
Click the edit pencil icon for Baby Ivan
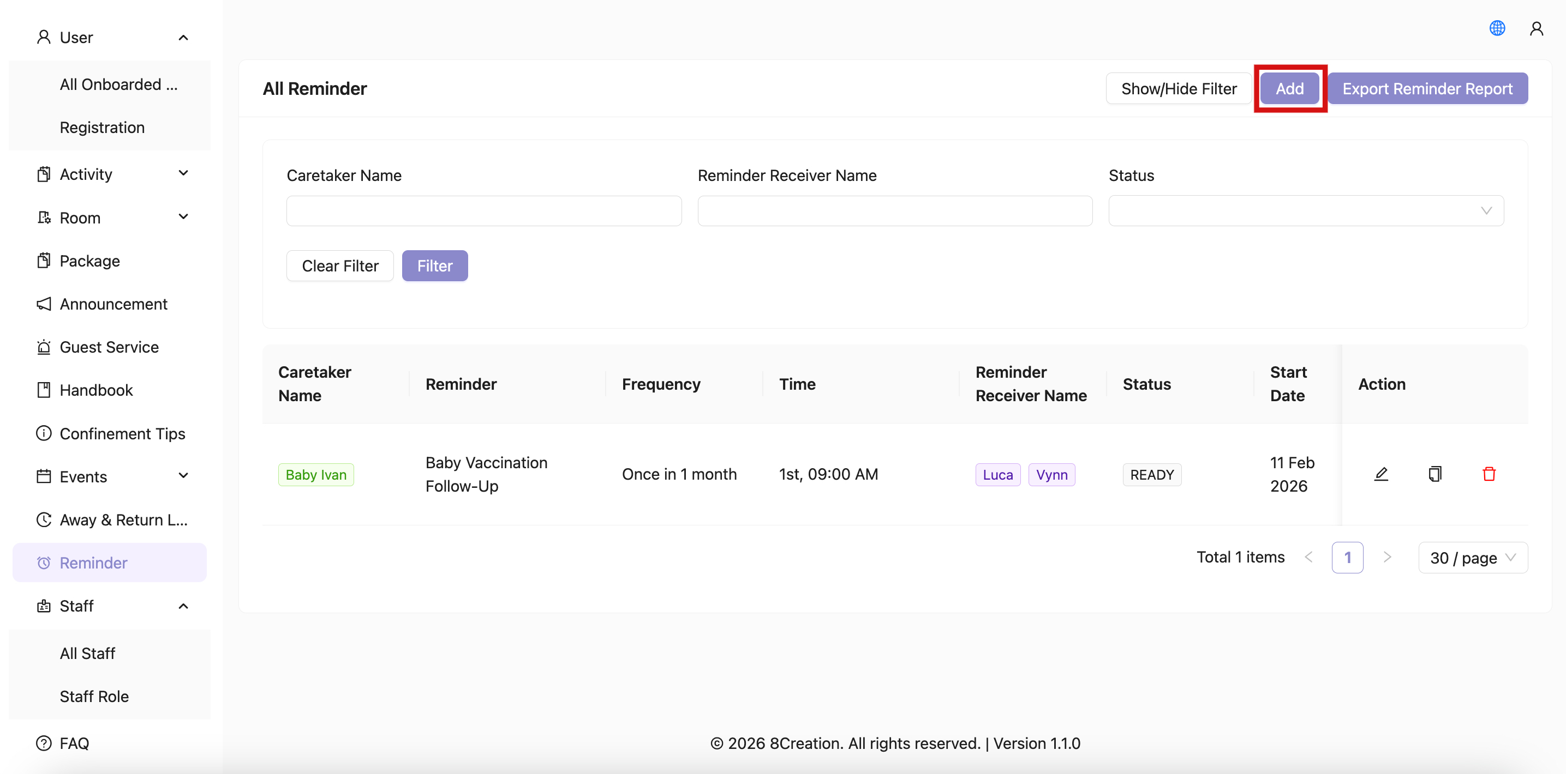click(1380, 474)
